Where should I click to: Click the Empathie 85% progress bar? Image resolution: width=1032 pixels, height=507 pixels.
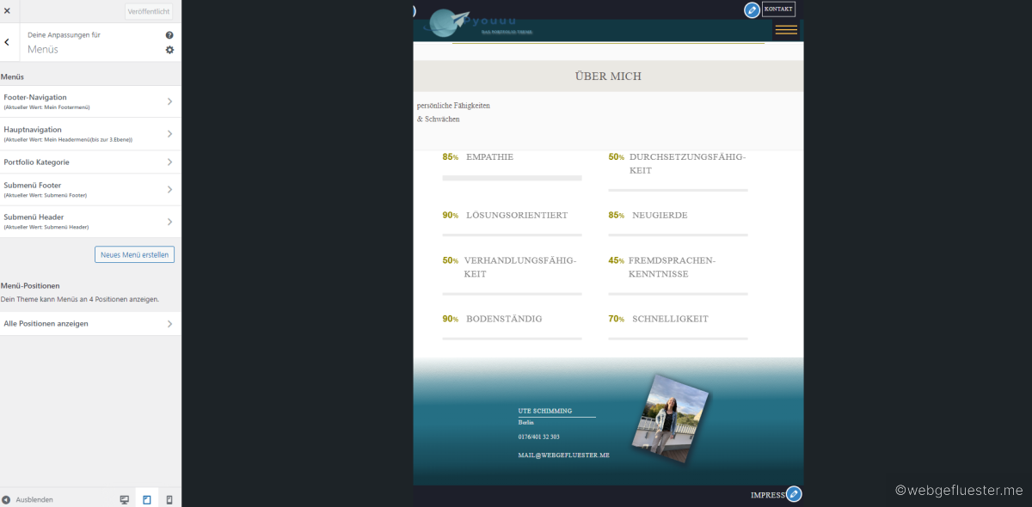(512, 178)
